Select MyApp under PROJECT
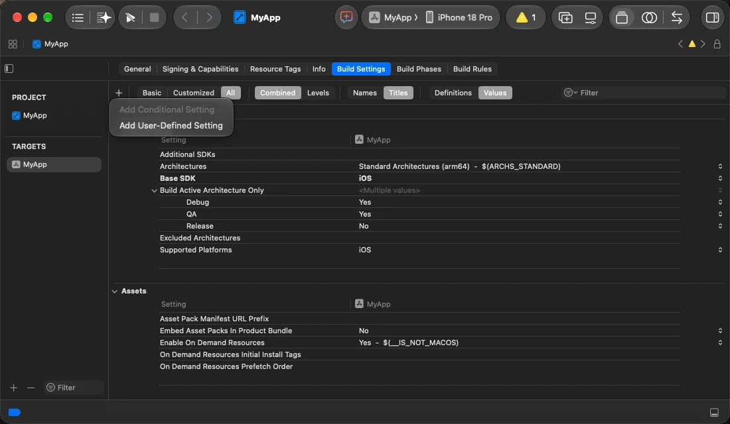This screenshot has width=730, height=424. pyautogui.click(x=29, y=116)
